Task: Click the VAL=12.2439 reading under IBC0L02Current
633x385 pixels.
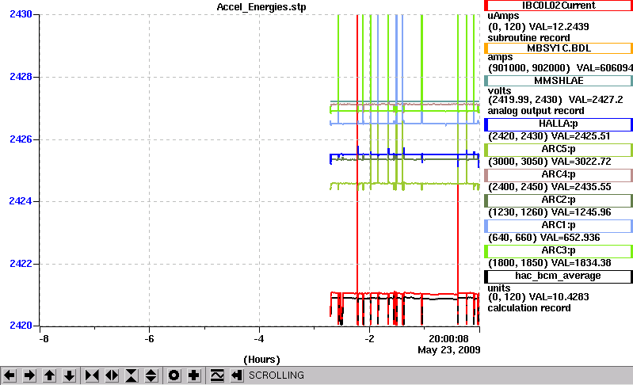Action: point(559,27)
